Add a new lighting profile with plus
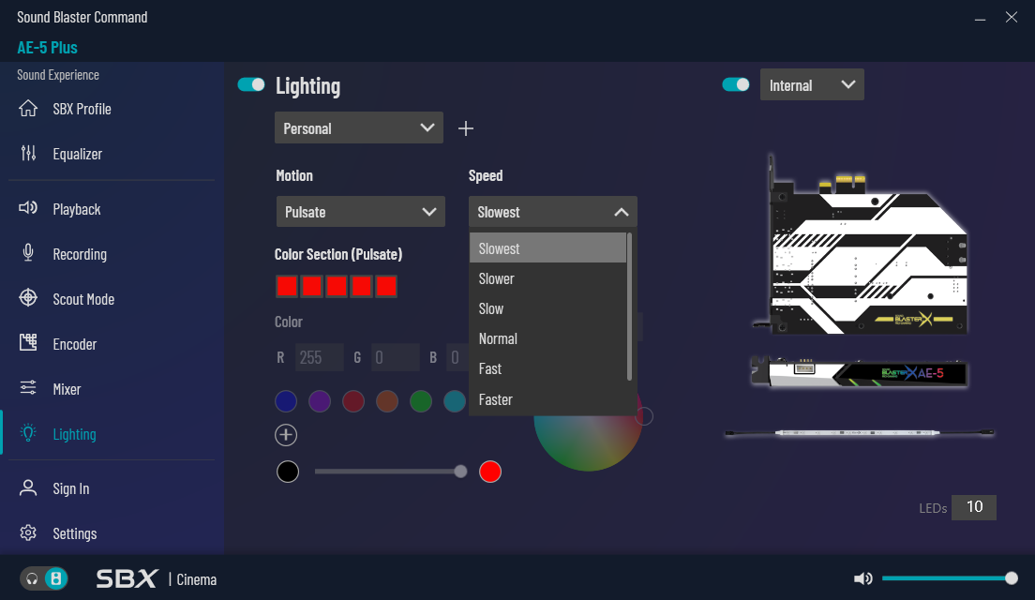 [x=466, y=128]
